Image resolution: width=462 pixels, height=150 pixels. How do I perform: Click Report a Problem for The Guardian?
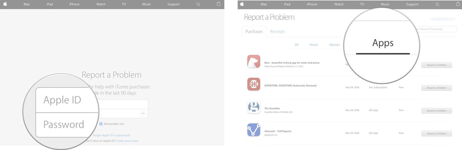[437, 110]
